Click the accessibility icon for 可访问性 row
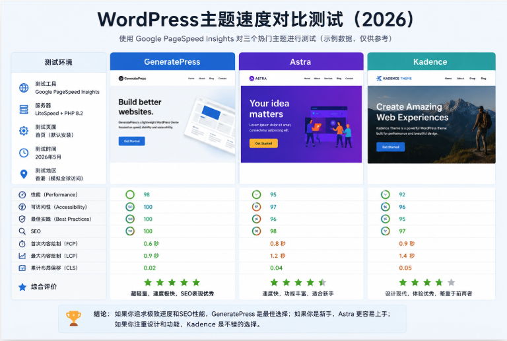 (x=22, y=207)
